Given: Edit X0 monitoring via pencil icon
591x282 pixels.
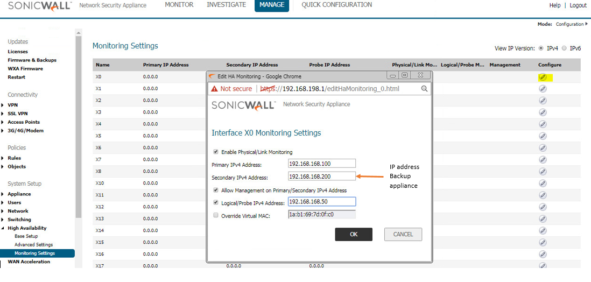Looking at the screenshot, I should [543, 77].
